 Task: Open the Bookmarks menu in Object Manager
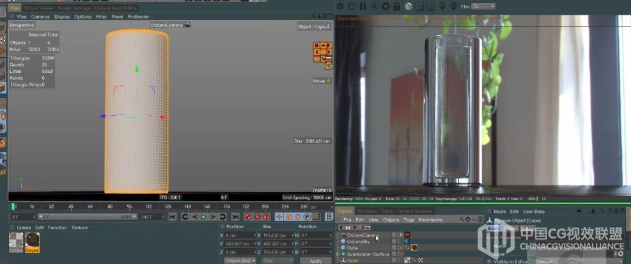[430, 220]
